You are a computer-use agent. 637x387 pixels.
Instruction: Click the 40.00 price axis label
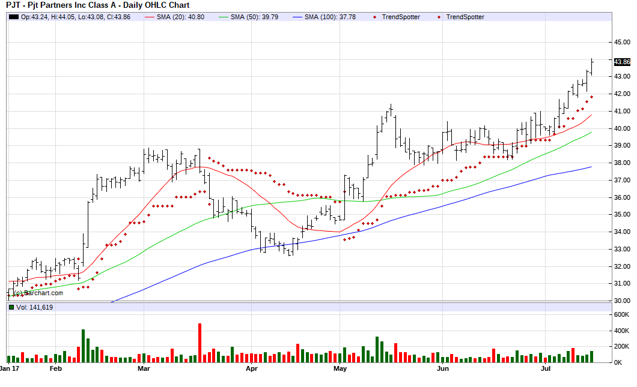click(x=622, y=128)
